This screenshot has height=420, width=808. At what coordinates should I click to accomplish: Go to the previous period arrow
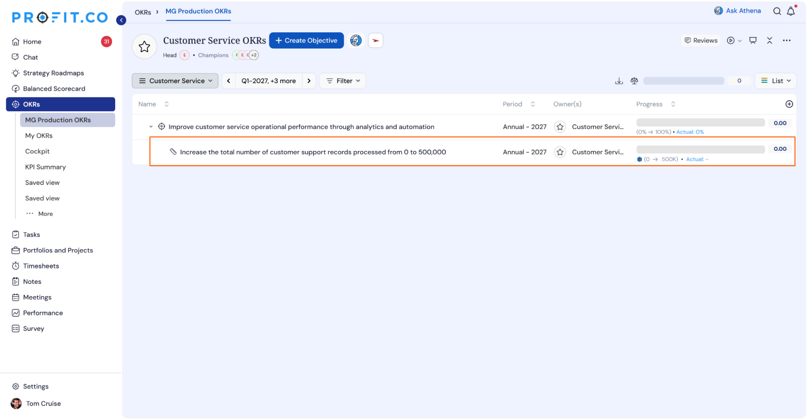pos(229,81)
